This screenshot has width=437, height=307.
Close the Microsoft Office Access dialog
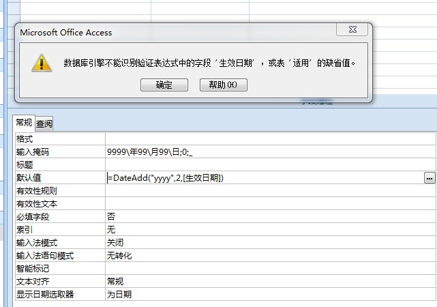[352, 29]
